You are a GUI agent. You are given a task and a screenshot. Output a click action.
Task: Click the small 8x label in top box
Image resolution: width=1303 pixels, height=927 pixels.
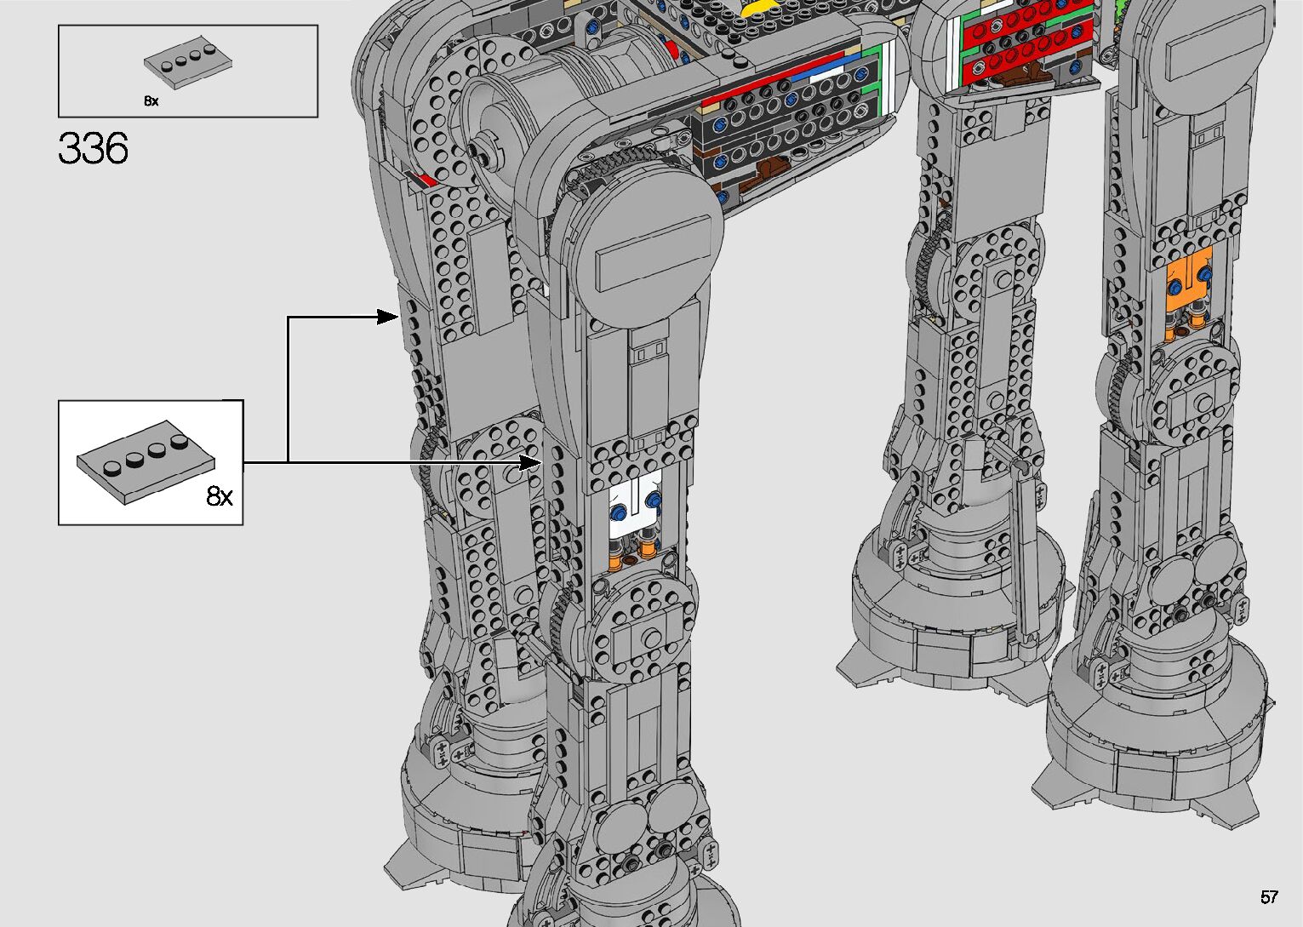pyautogui.click(x=151, y=101)
